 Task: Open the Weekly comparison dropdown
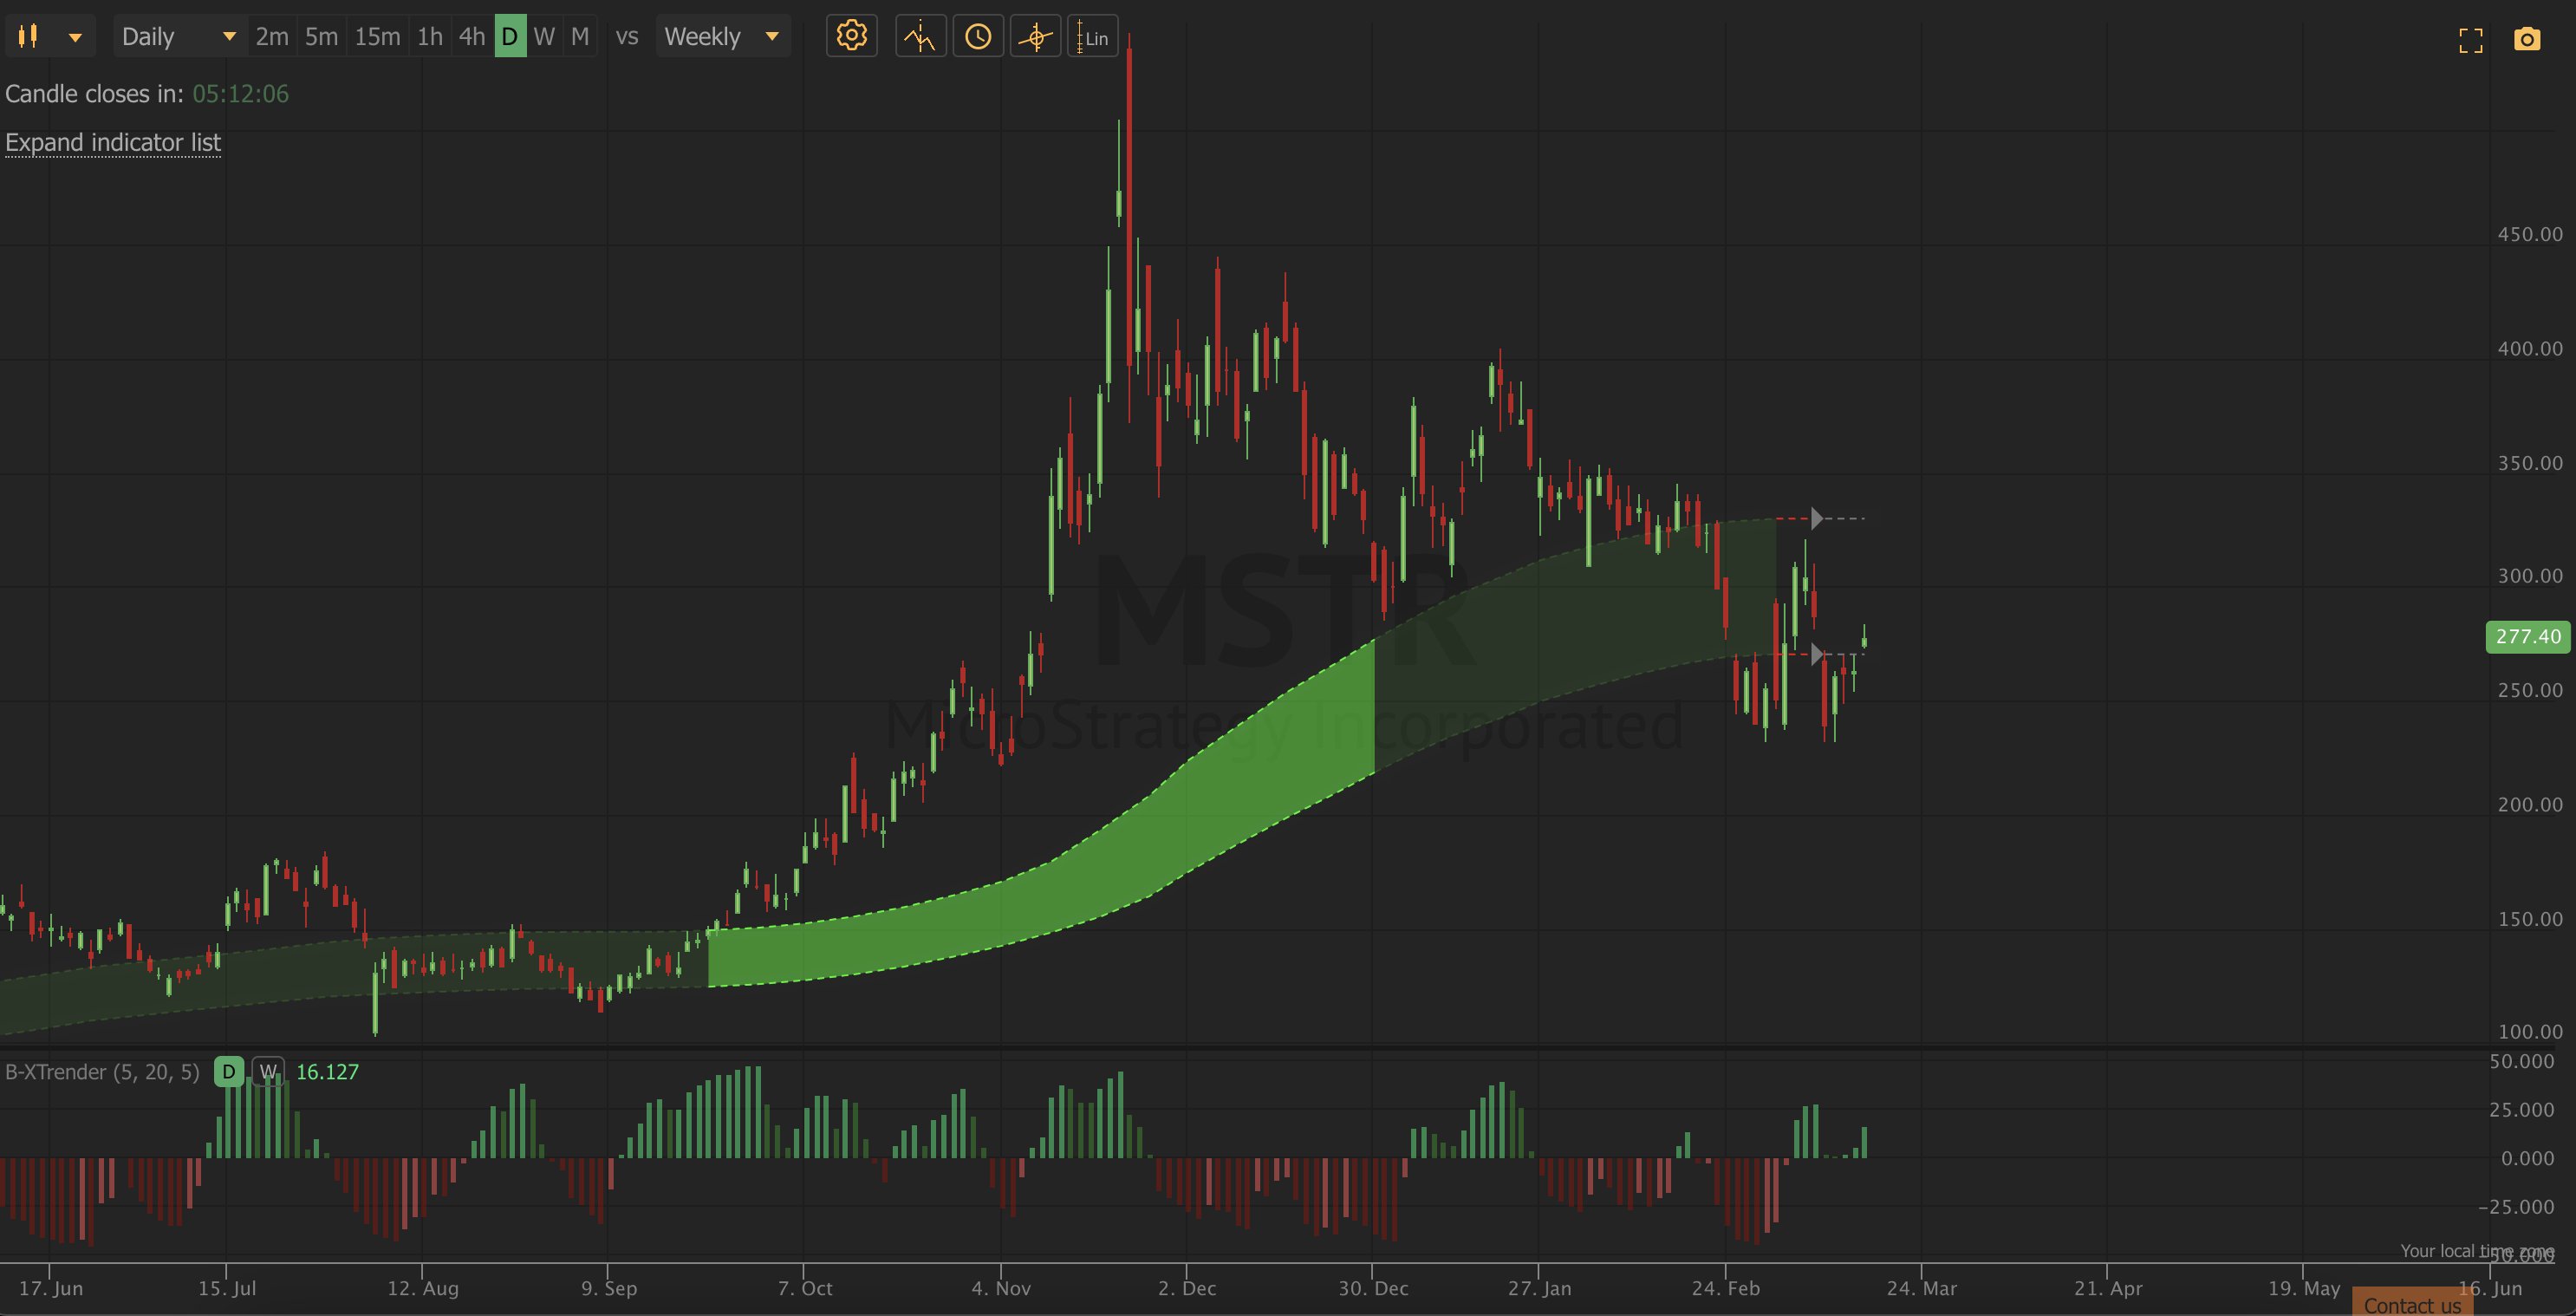click(722, 37)
